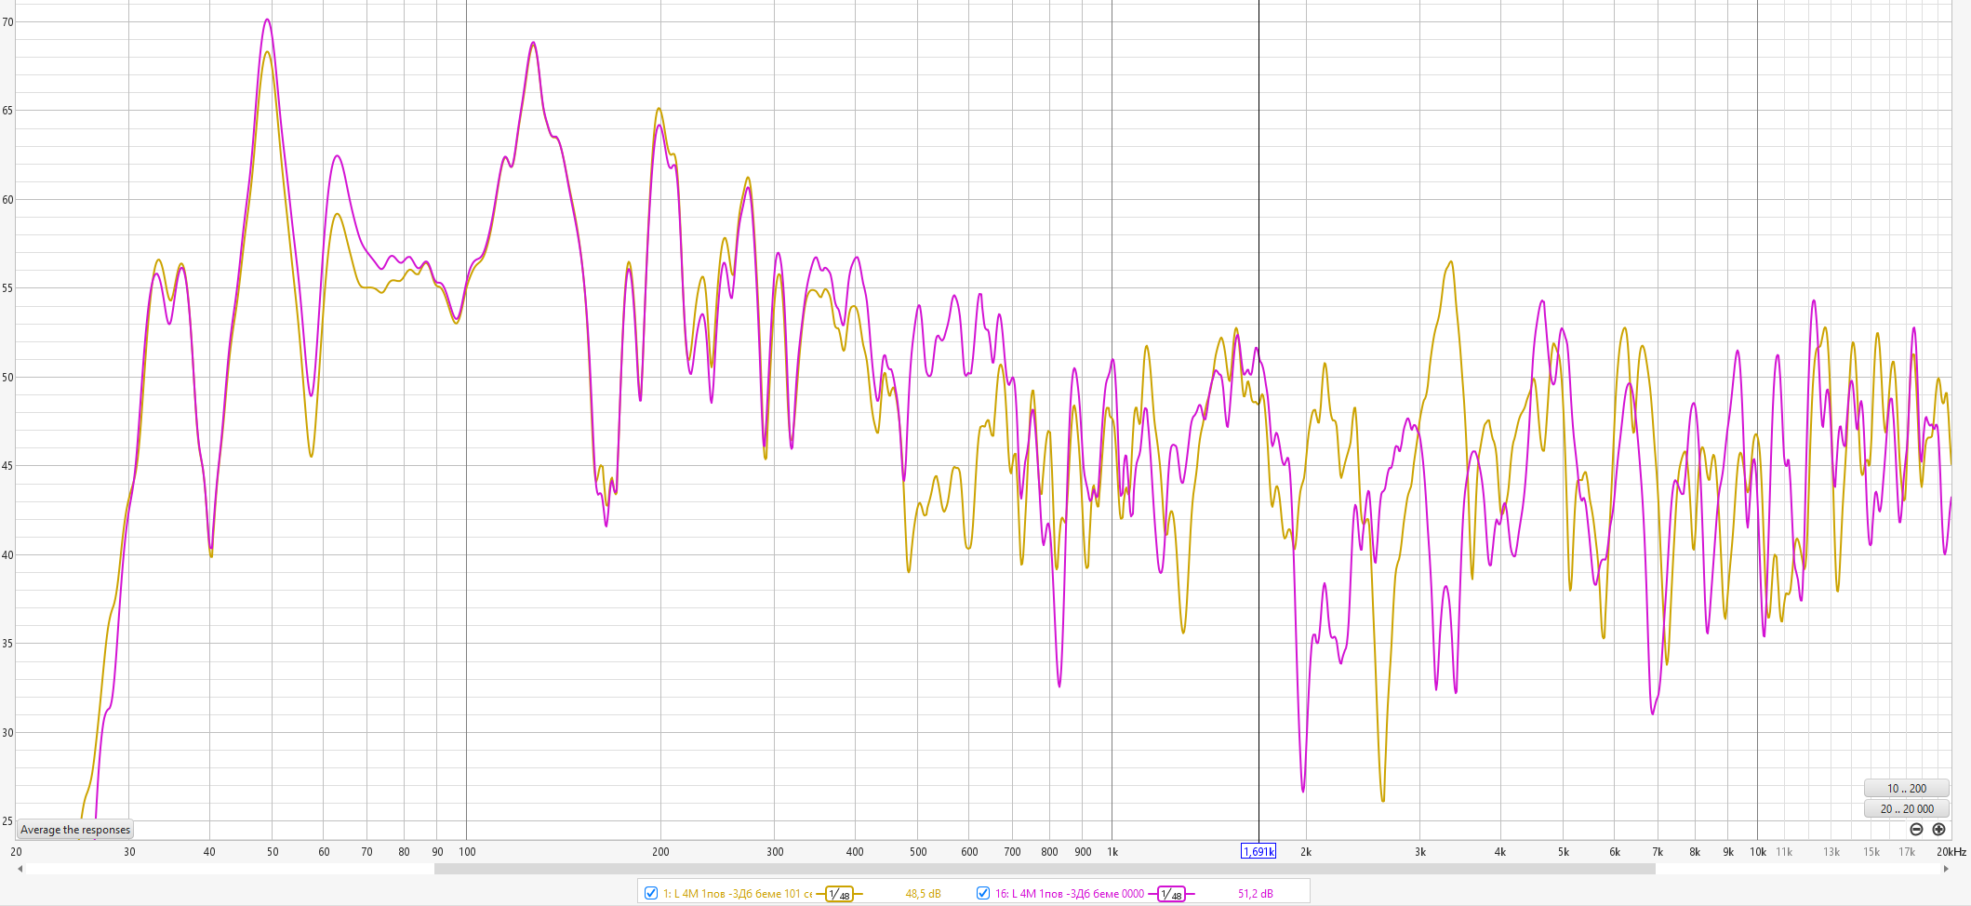Screen dimensions: 1971x906
Task: Click the zoom in (plus) icon
Action: [1938, 830]
